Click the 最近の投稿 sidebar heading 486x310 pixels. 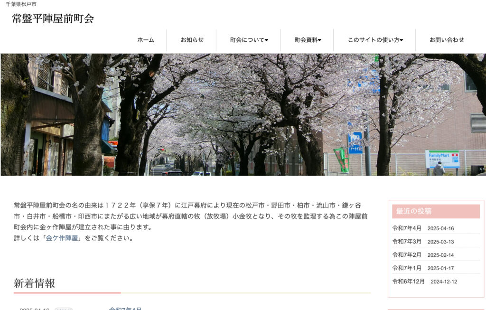point(436,211)
